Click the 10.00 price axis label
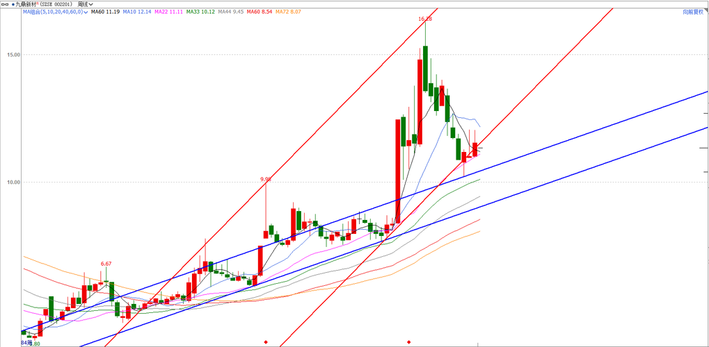This screenshot has width=709, height=347. click(x=14, y=183)
